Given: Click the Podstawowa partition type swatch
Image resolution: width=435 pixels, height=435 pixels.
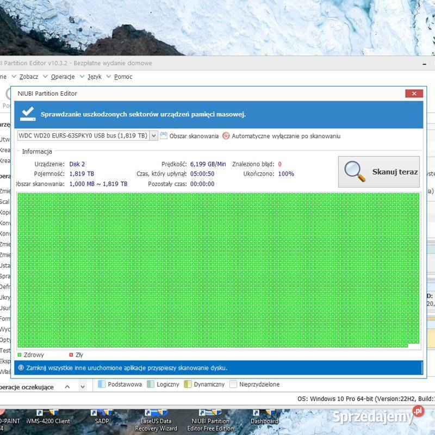Looking at the screenshot, I should click(x=102, y=384).
